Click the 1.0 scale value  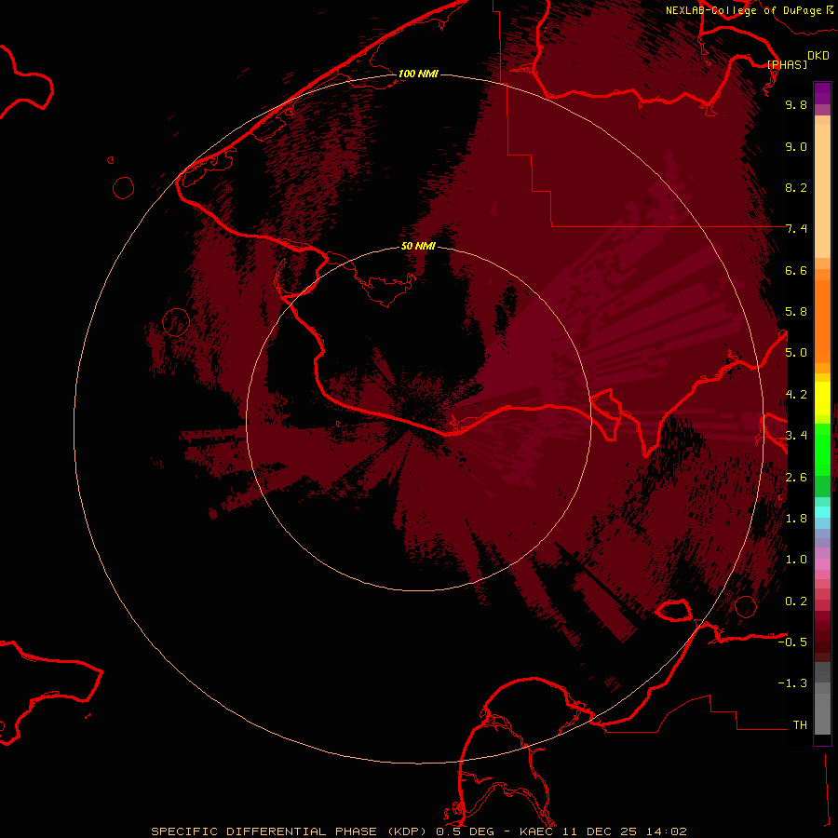[796, 560]
